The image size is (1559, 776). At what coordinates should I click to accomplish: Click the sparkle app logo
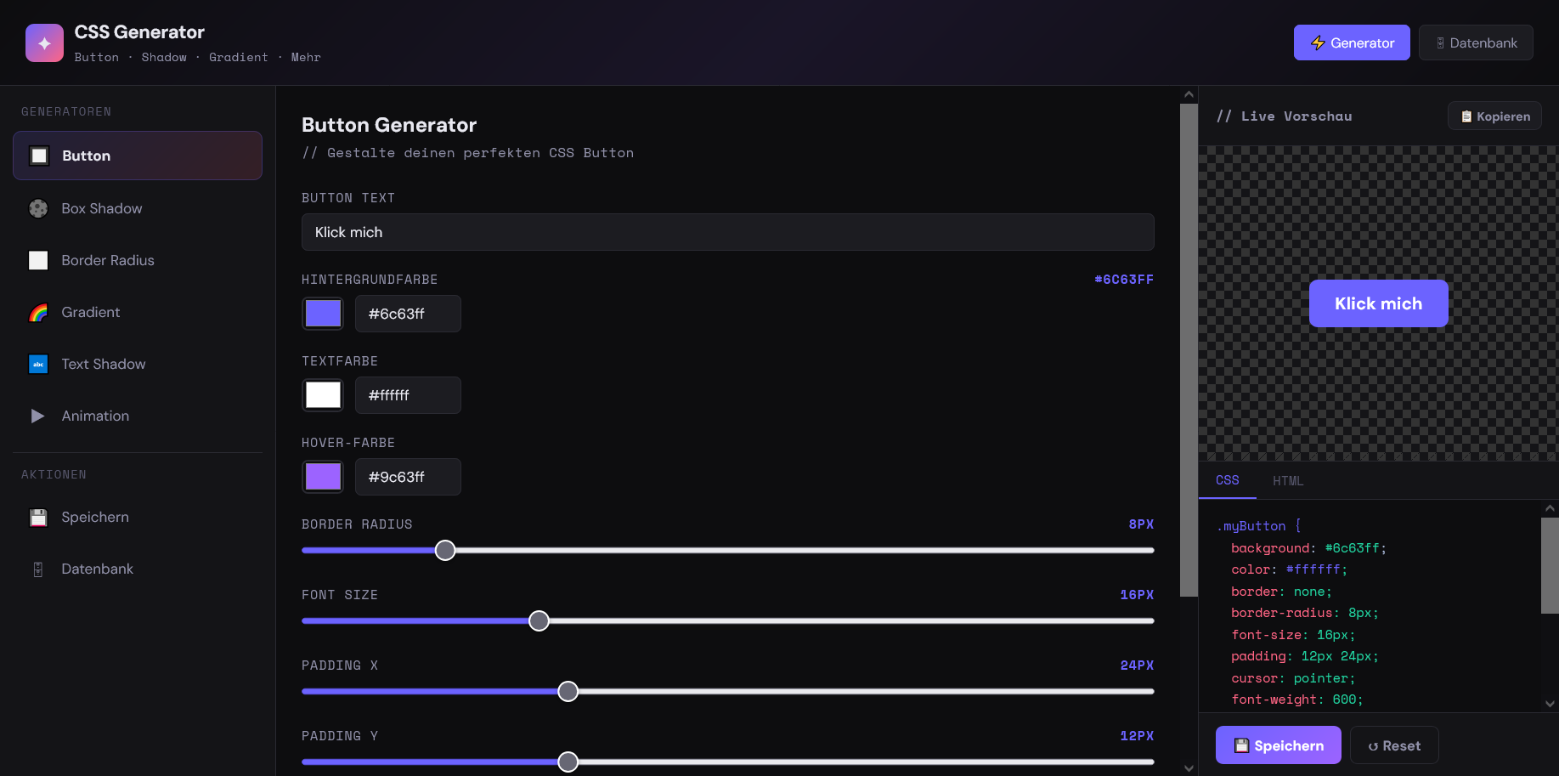[44, 42]
